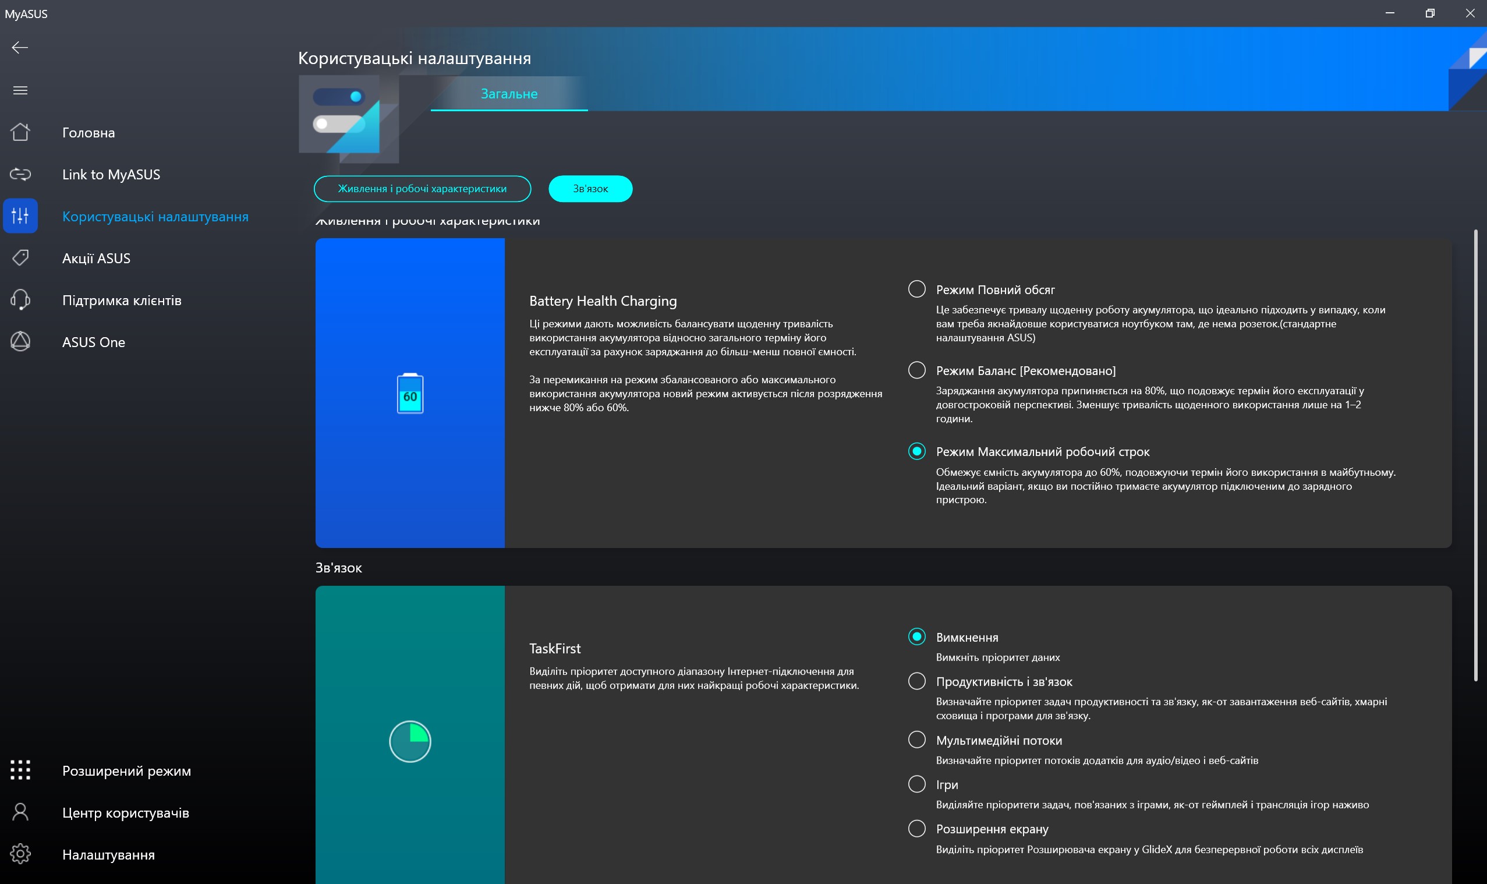Click Акції ASUS tag icon
Image resolution: width=1487 pixels, height=884 pixels.
[x=20, y=258]
